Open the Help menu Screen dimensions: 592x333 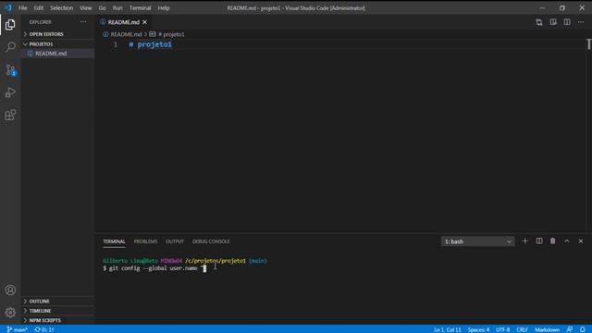(164, 8)
